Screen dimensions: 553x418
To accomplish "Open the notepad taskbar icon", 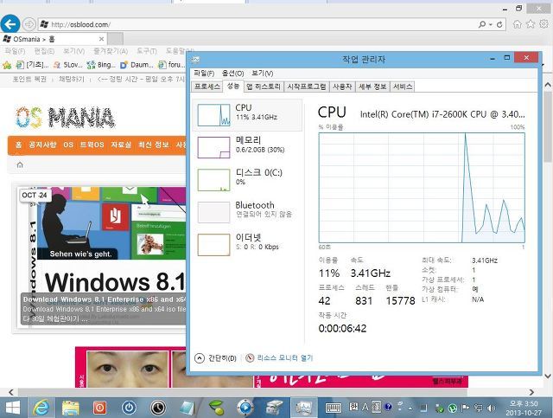I will 187,408.
